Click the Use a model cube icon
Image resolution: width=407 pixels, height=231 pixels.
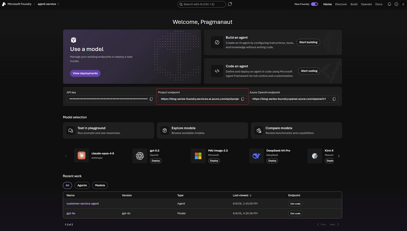(74, 40)
